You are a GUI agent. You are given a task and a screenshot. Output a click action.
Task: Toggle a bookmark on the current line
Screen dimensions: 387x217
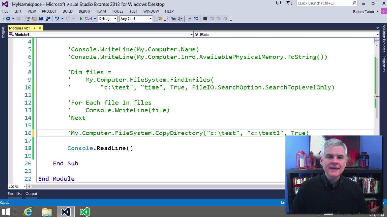(x=205, y=19)
